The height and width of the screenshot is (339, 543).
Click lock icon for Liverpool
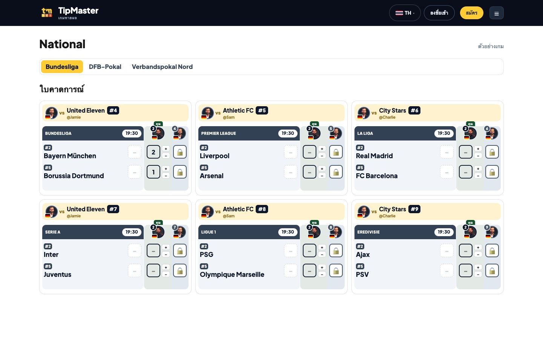tap(336, 152)
